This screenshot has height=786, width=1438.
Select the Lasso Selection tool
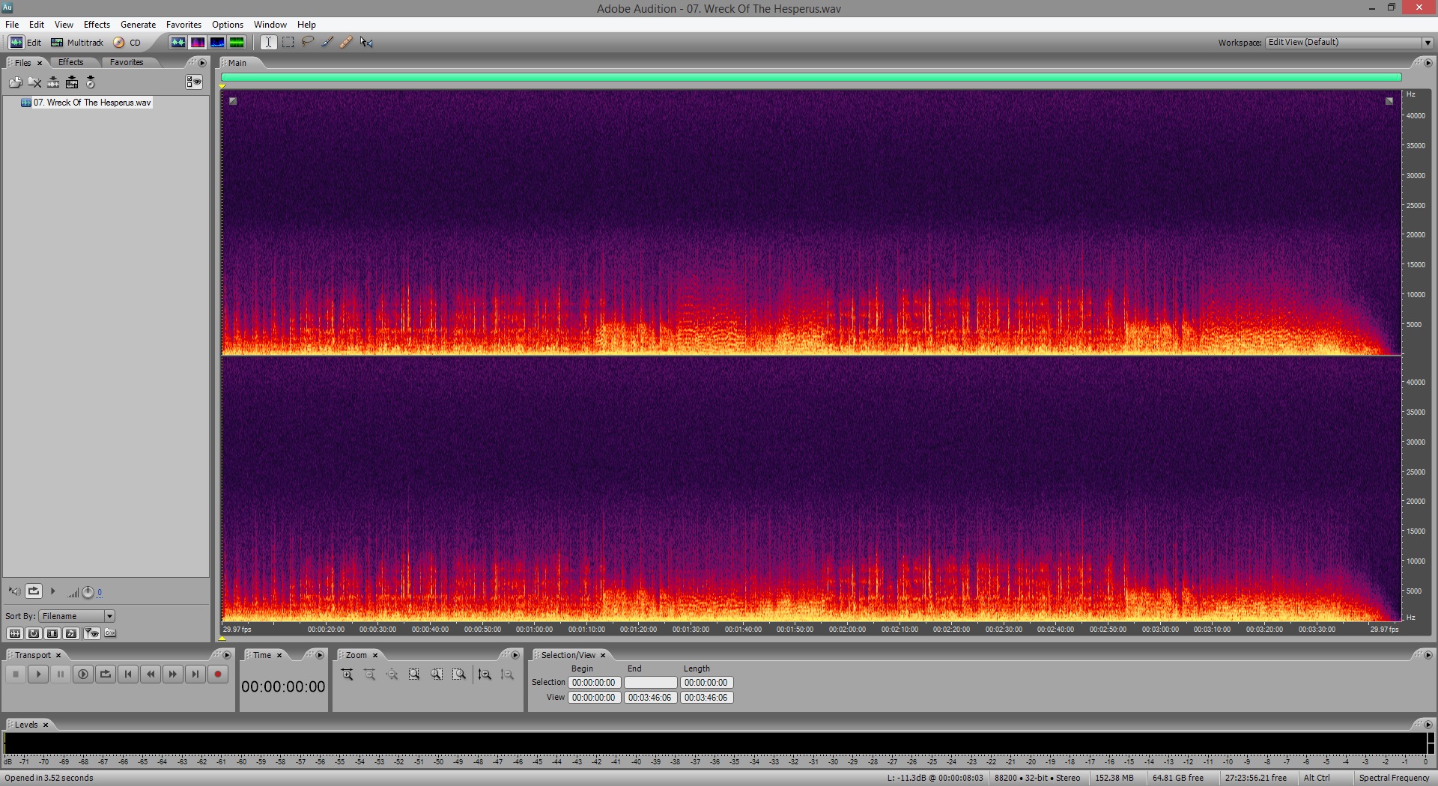click(307, 43)
